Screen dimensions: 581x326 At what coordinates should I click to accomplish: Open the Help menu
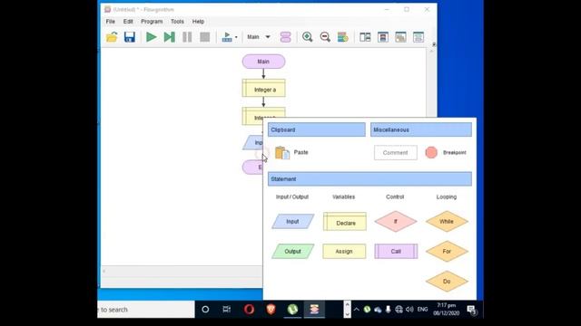198,22
